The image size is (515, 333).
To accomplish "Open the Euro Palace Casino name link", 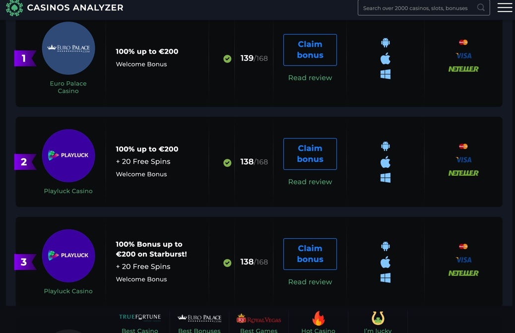I will [x=68, y=87].
